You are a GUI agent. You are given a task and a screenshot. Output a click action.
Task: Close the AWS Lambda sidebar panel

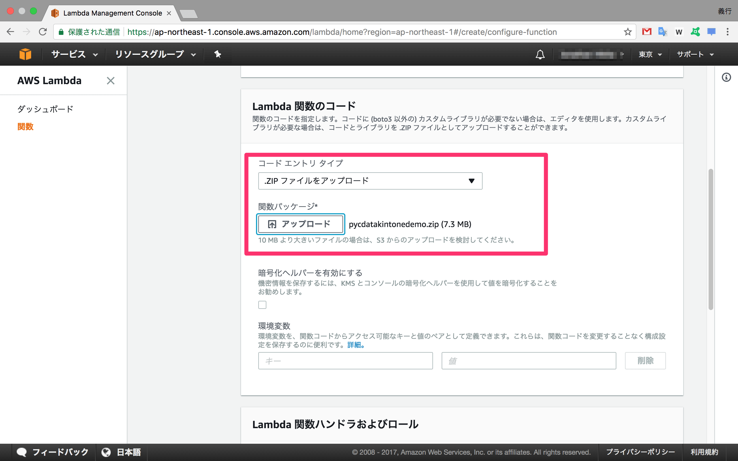[x=110, y=81]
